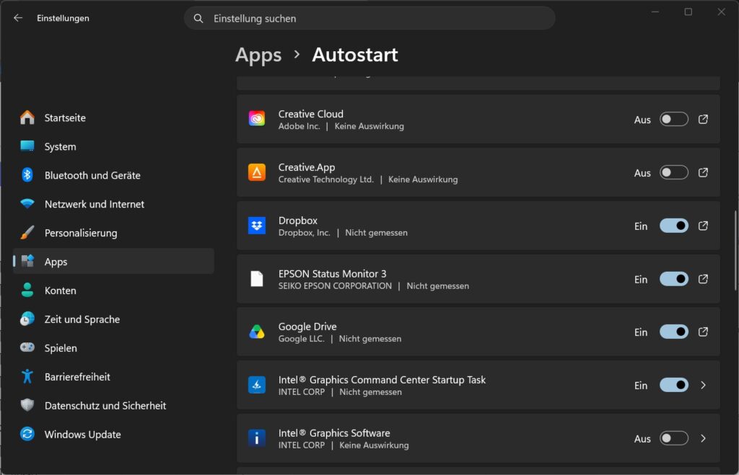Click the vertical scrollbar thumb
Viewport: 739px width, 475px height.
735,250
